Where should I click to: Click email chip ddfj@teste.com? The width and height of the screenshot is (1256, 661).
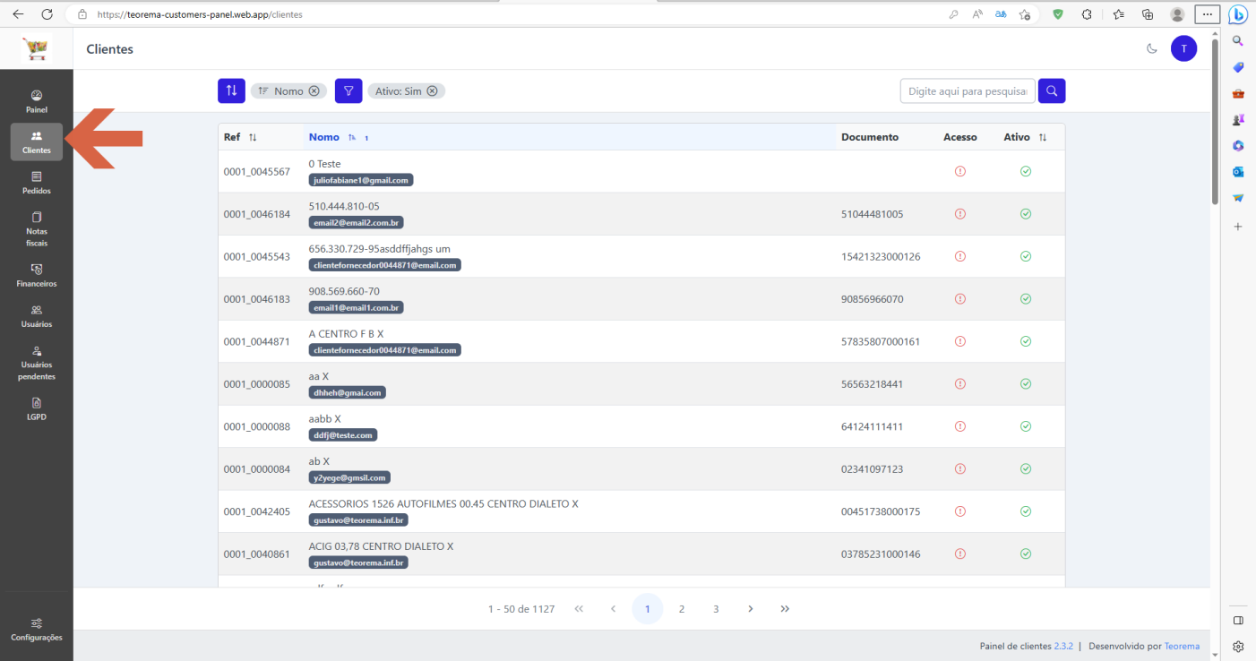pos(343,435)
